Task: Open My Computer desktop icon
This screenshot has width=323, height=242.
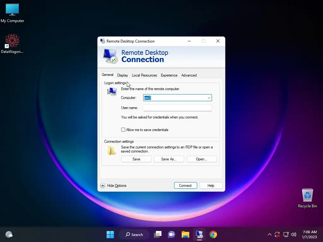Action: (x=12, y=13)
